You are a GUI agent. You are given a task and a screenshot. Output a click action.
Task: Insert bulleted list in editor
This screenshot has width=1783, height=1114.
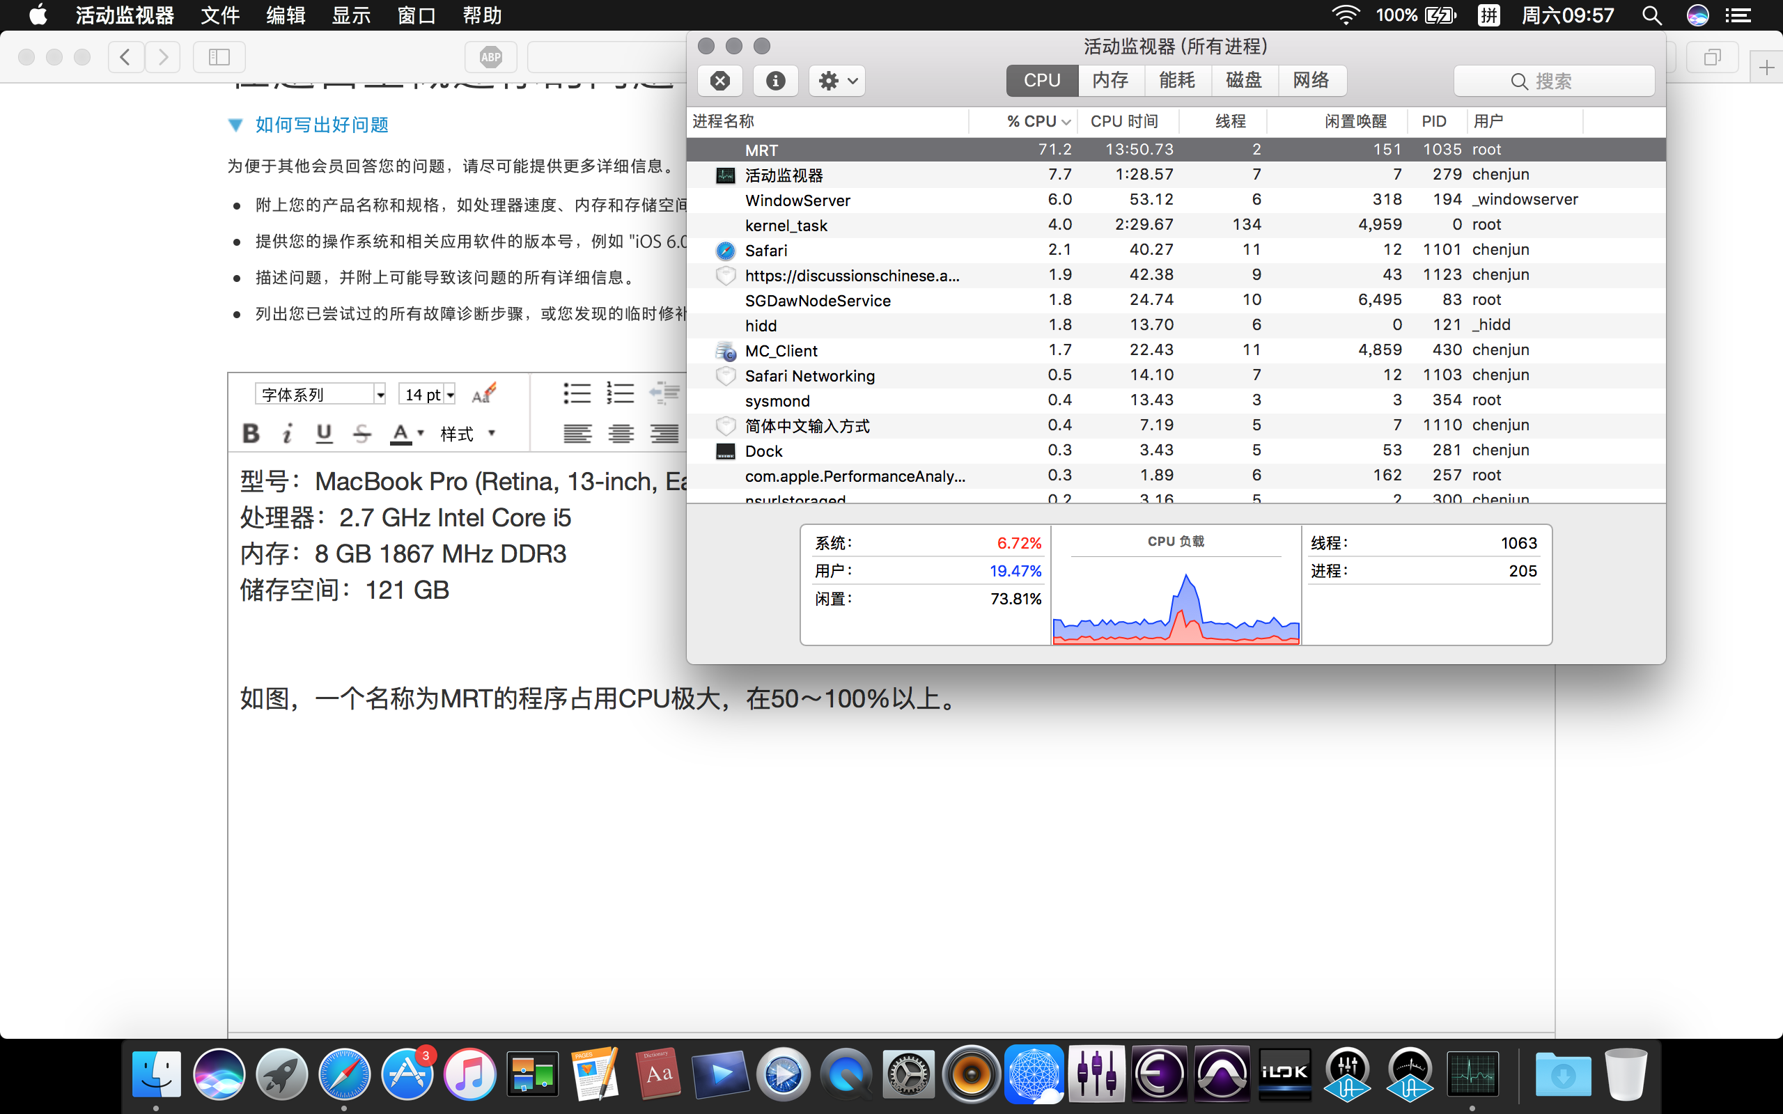577,393
